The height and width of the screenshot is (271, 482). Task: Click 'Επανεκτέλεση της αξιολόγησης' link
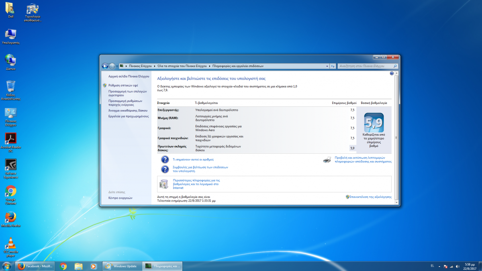370,197
